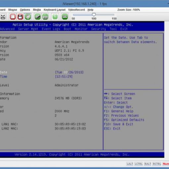Image resolution: width=169 pixels, height=169 pixels.
Task: Click the compliancy value UEFI 2.1; PI 0.9
Action: tap(69, 51)
